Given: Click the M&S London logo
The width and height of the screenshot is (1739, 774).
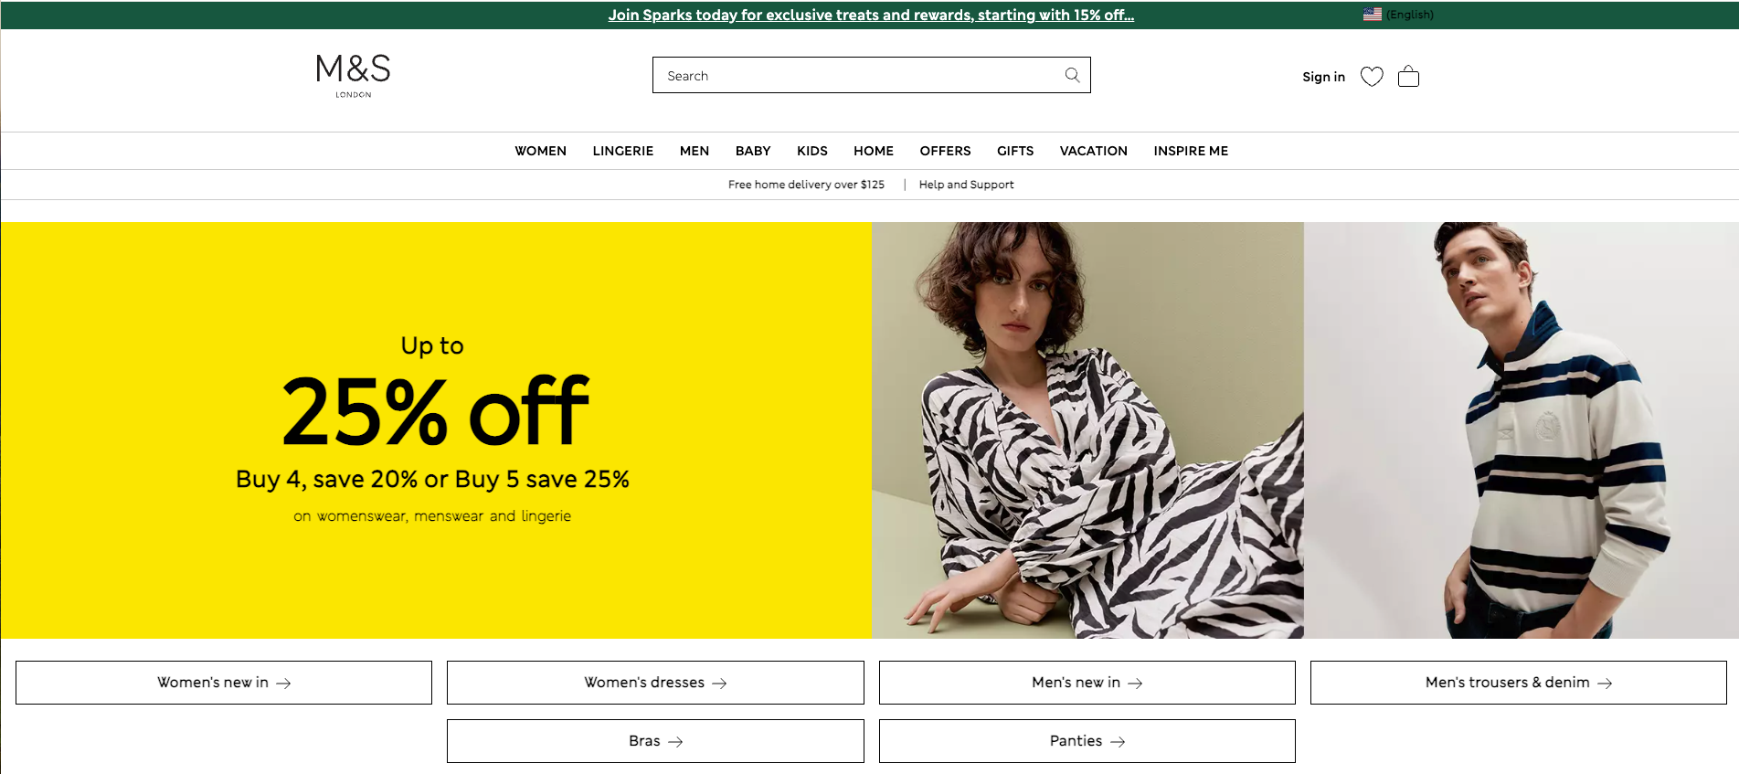Looking at the screenshot, I should [353, 75].
